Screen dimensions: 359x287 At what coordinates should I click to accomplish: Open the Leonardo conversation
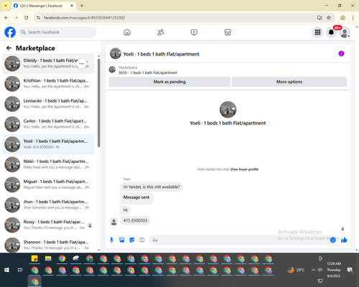[48, 104]
